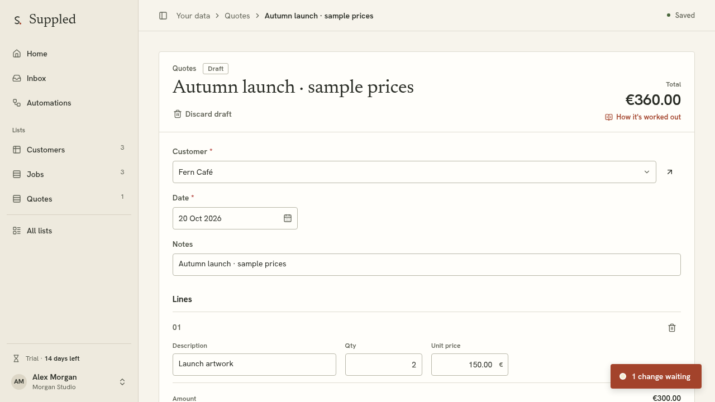Viewport: 715px width, 402px height.
Task: Click the Suppled logo
Action: pyautogui.click(x=45, y=20)
